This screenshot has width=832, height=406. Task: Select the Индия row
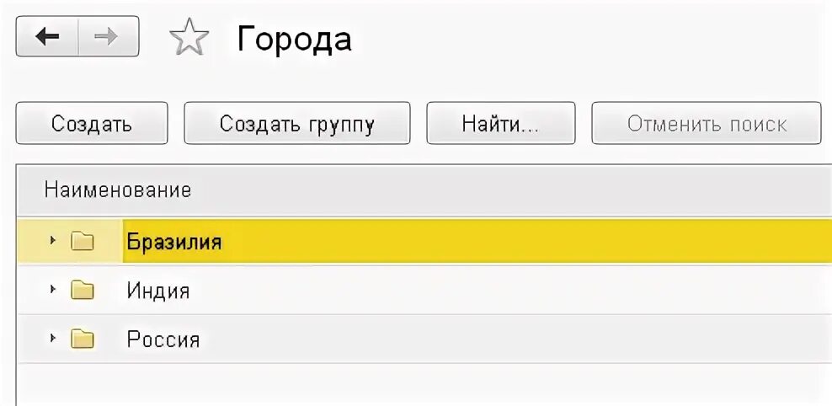158,291
